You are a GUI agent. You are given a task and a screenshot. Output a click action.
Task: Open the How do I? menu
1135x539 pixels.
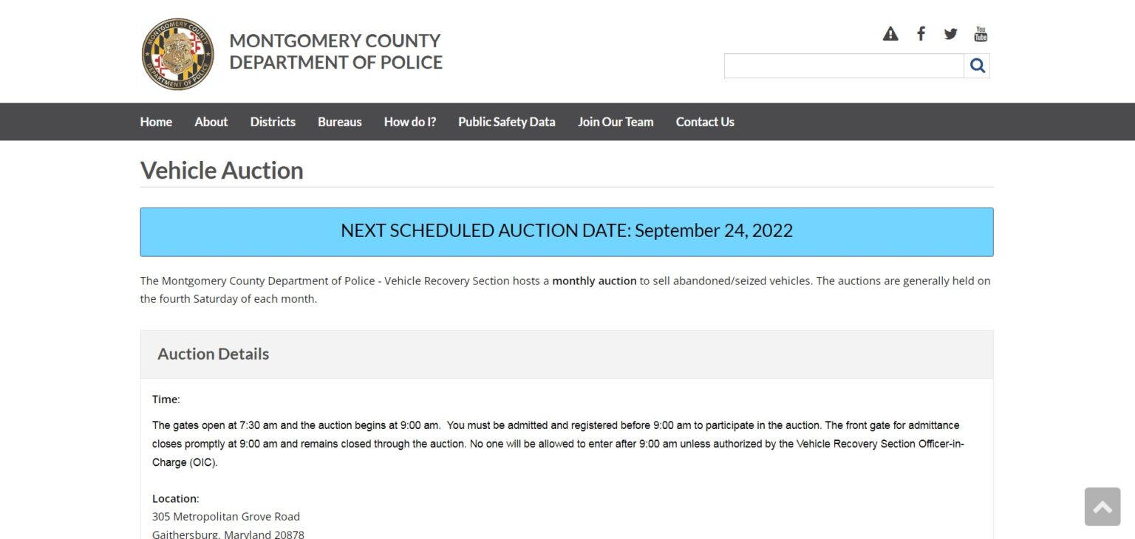[410, 122]
